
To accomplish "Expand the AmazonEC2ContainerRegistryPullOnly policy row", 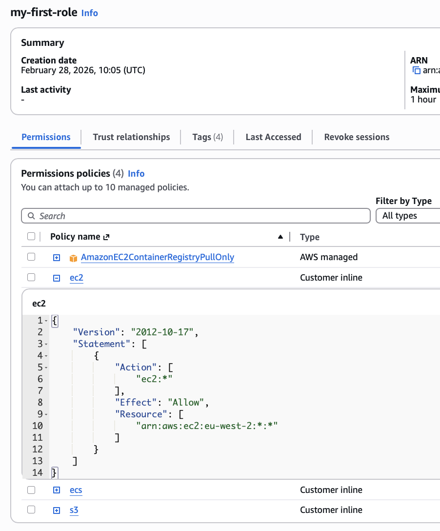I will pos(57,258).
